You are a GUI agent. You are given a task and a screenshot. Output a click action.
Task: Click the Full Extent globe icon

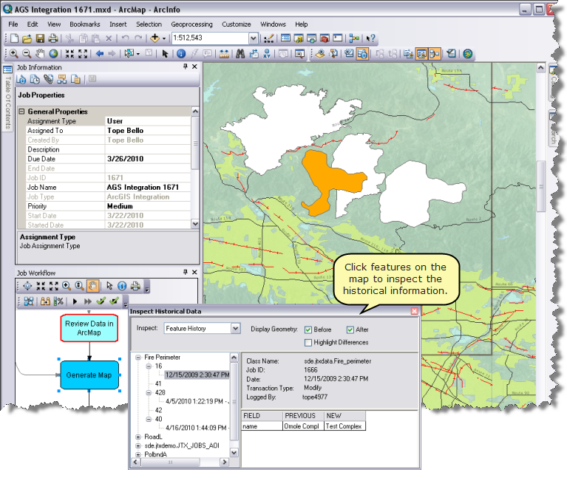(53, 54)
